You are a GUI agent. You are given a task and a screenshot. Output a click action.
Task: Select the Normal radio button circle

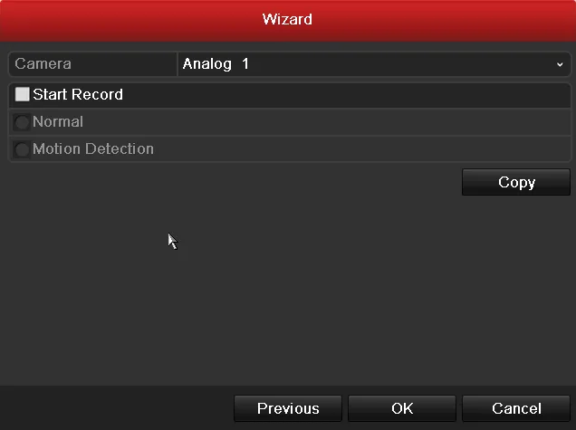pyautogui.click(x=22, y=122)
